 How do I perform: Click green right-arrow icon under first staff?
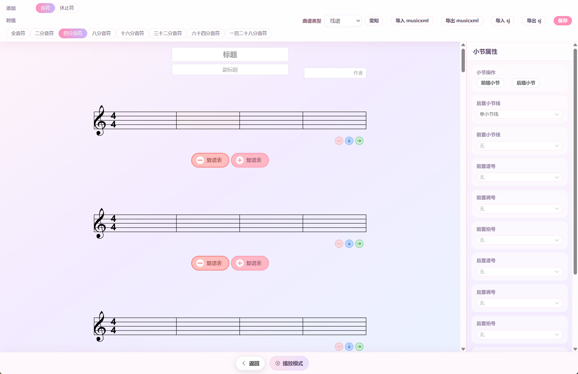click(359, 141)
